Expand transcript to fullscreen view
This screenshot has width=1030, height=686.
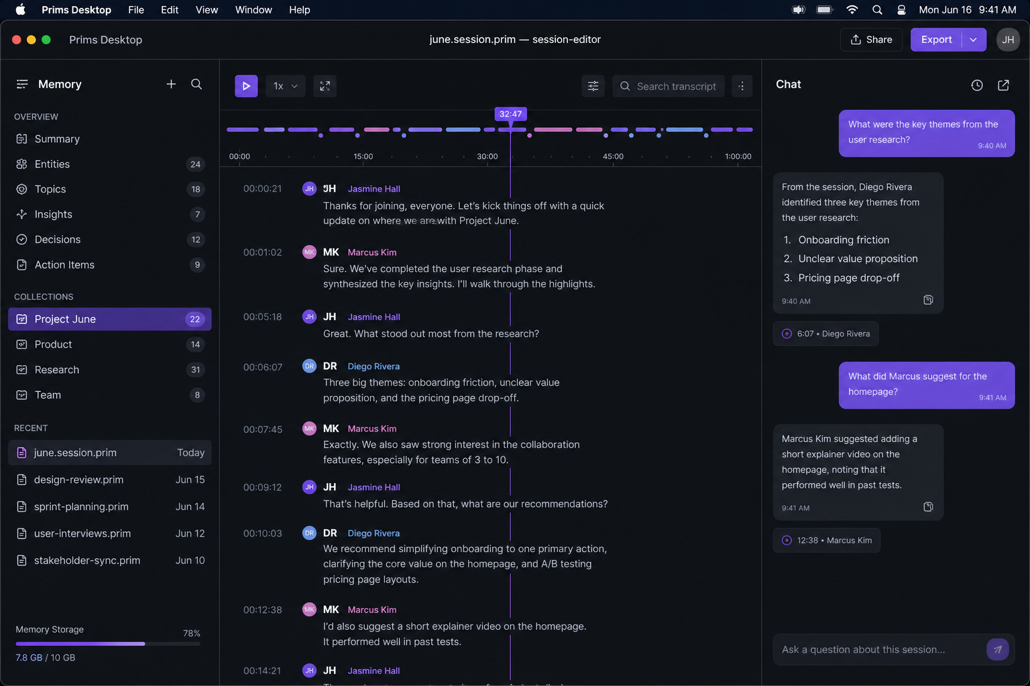coord(325,86)
